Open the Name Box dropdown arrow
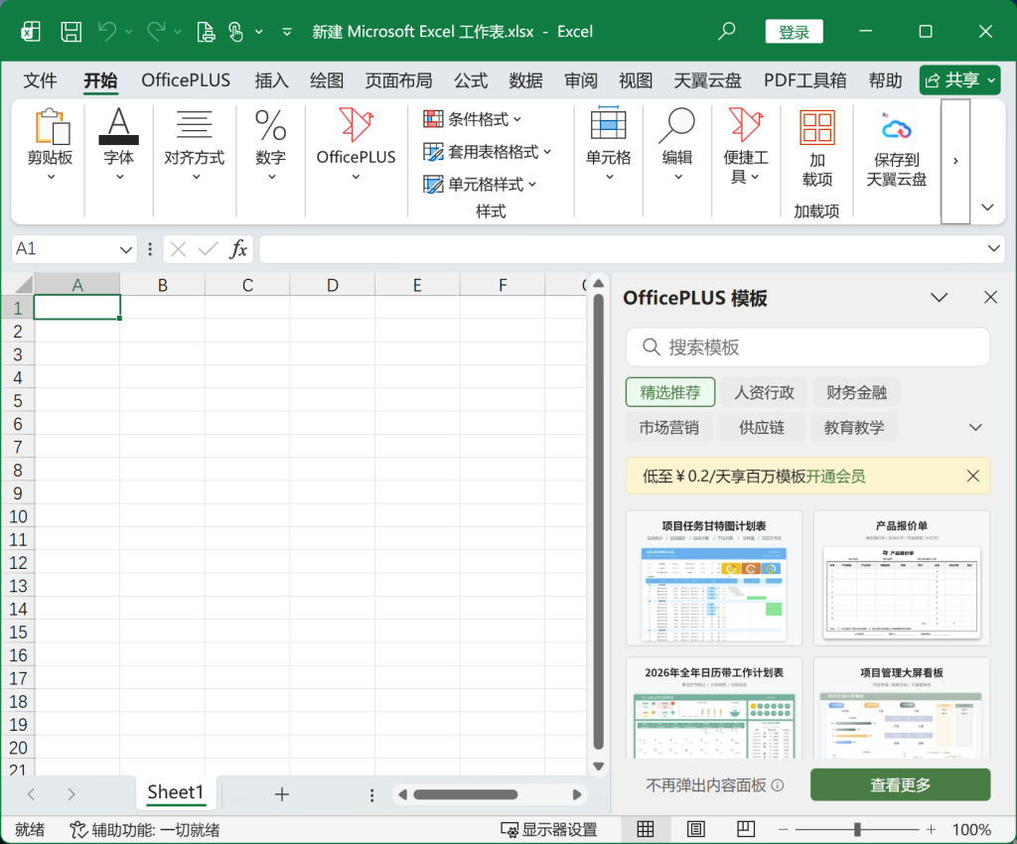The image size is (1017, 844). 127,249
